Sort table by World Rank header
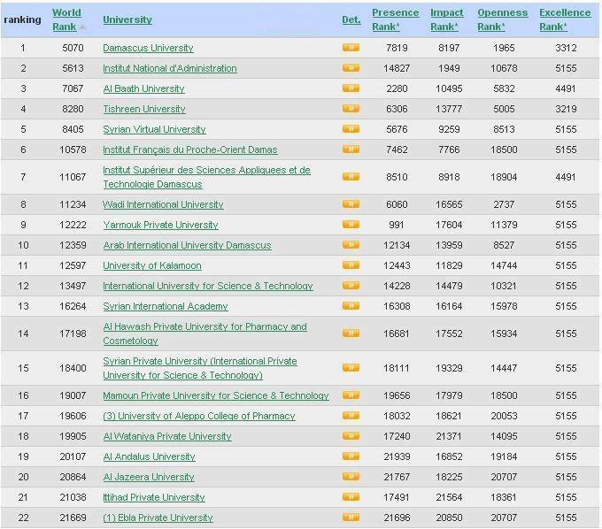The height and width of the screenshot is (529, 602). coord(66,19)
